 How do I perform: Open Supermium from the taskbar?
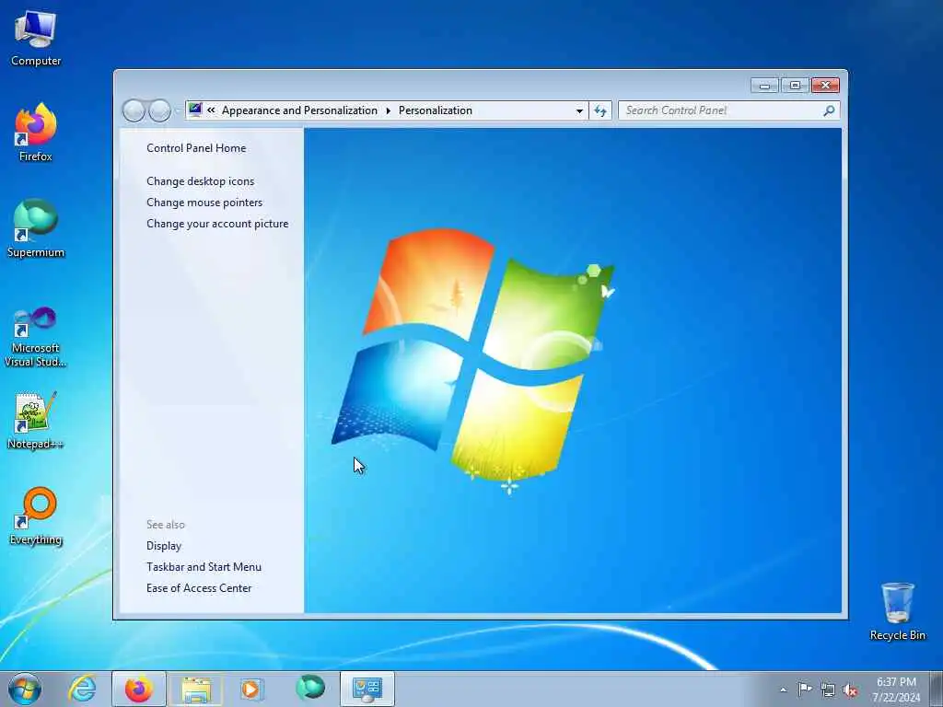310,689
